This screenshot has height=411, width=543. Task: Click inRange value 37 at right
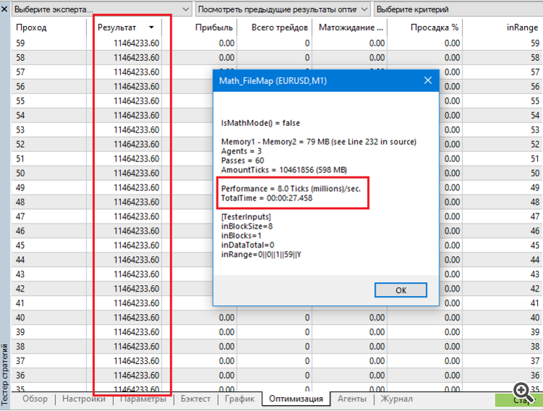click(x=535, y=361)
